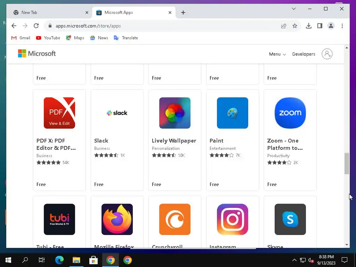The width and height of the screenshot is (356, 267).
Task: Select the Zoom app icon
Action: coord(290,113)
